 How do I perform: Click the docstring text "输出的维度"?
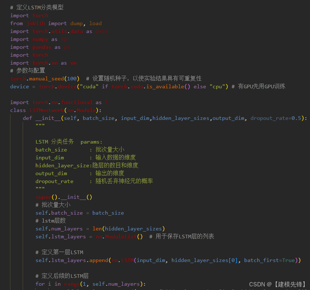pos(110,173)
